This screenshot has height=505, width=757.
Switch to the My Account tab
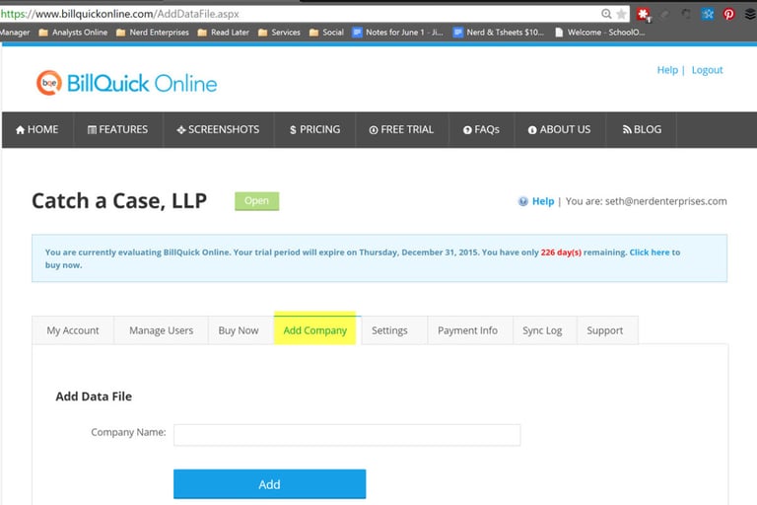[x=73, y=330]
